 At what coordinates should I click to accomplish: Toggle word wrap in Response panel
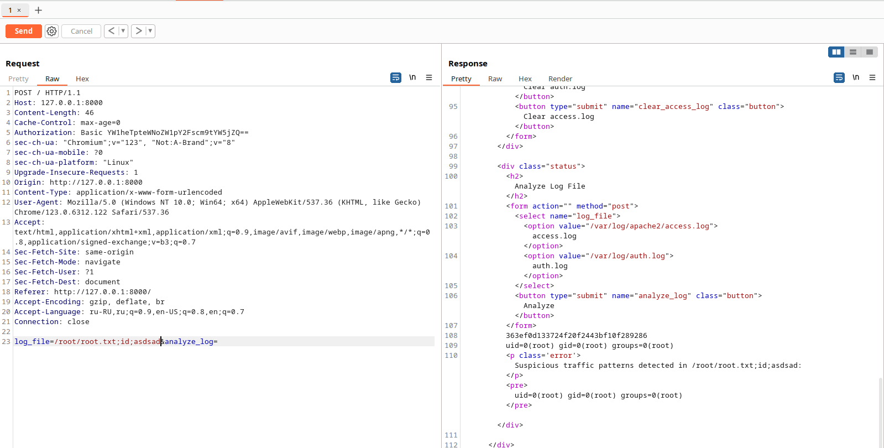point(839,77)
